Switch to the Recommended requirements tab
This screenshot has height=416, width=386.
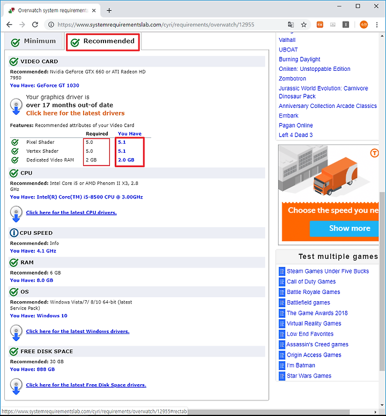pos(103,42)
